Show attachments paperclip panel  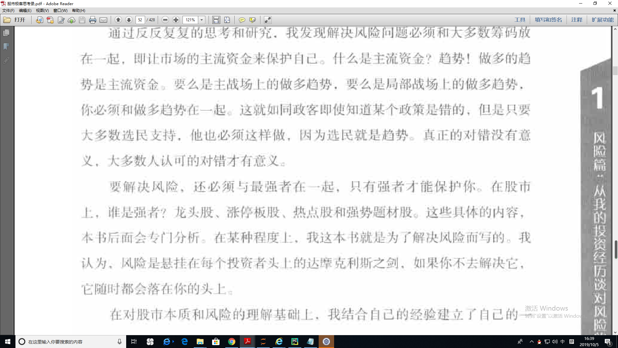pos(6,61)
